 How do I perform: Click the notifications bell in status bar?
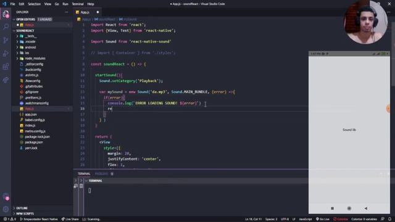389,220
